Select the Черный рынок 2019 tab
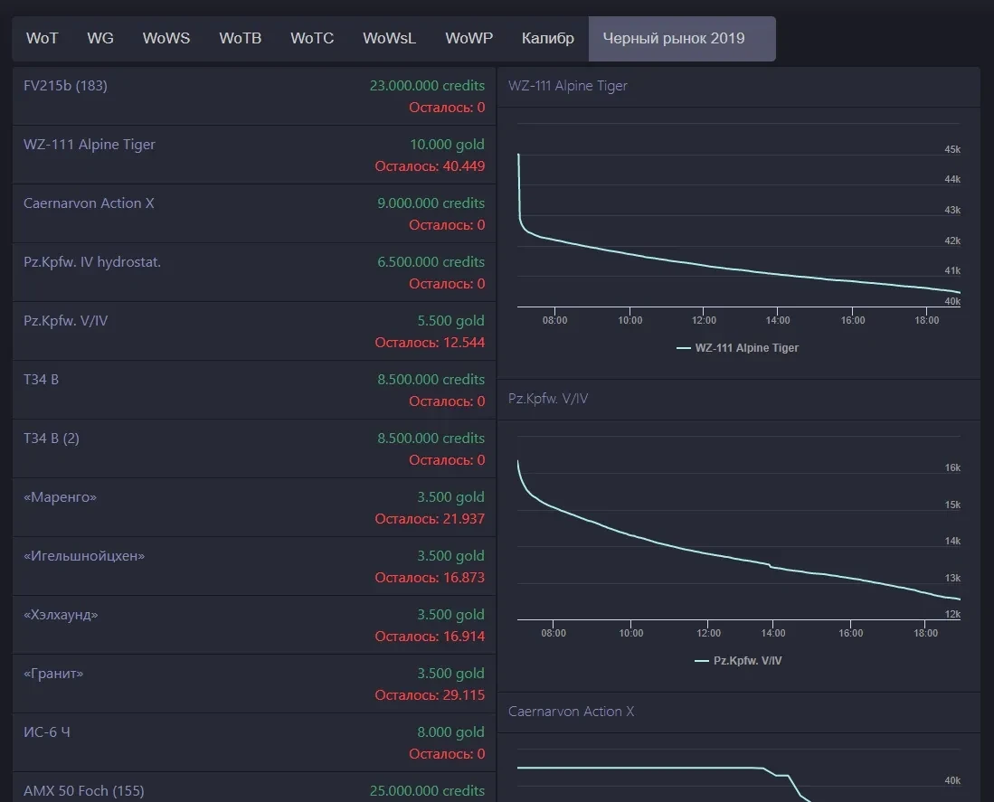 pyautogui.click(x=674, y=38)
